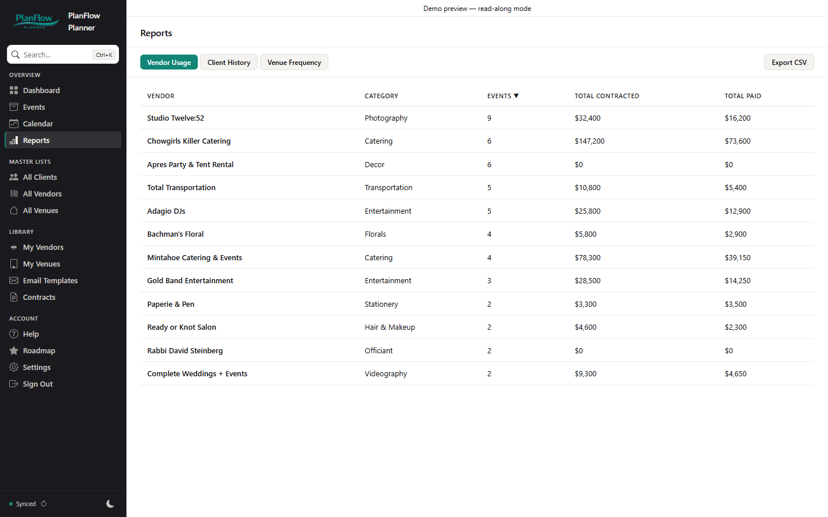Click the My Venues icon
The height and width of the screenshot is (517, 828).
[x=14, y=264]
